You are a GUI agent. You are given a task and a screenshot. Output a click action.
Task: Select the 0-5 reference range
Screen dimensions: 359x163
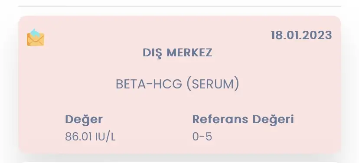pyautogui.click(x=202, y=137)
